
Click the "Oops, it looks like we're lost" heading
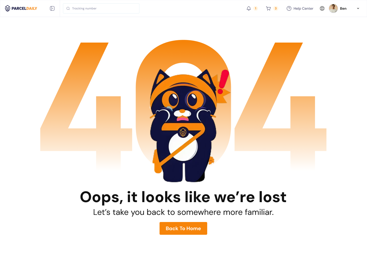183,197
